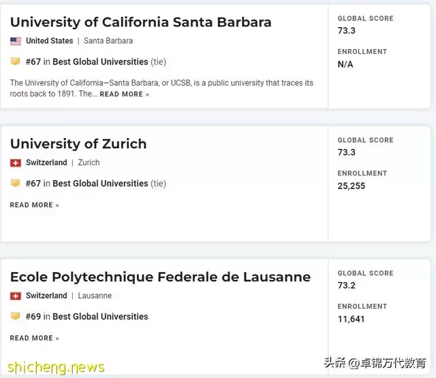
Task: Select GLOBAL SCORE label in Zurich card
Action: click(x=365, y=140)
